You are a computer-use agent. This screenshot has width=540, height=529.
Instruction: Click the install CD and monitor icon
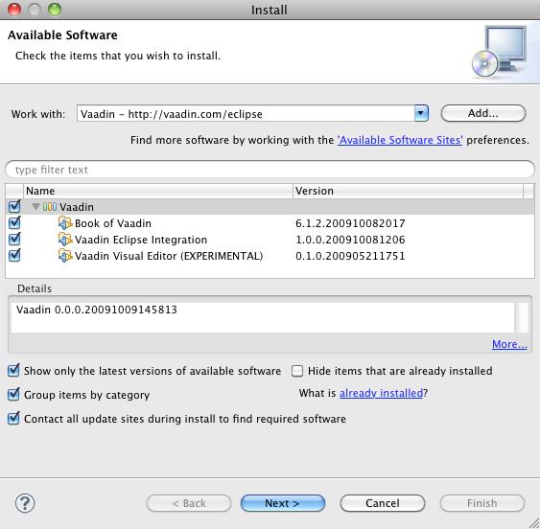click(500, 52)
